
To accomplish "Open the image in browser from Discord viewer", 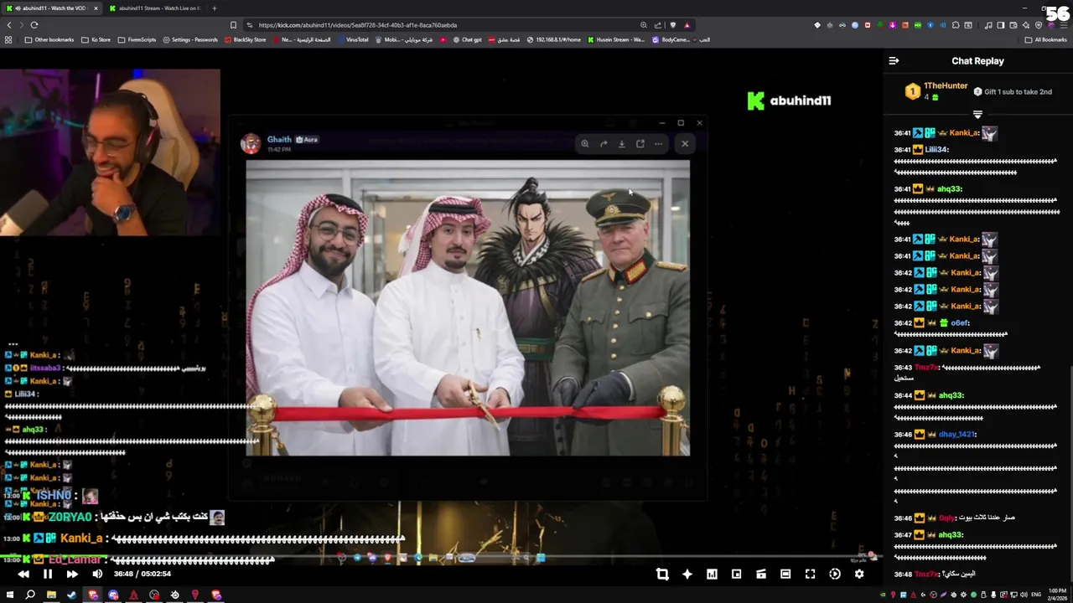I will click(640, 143).
